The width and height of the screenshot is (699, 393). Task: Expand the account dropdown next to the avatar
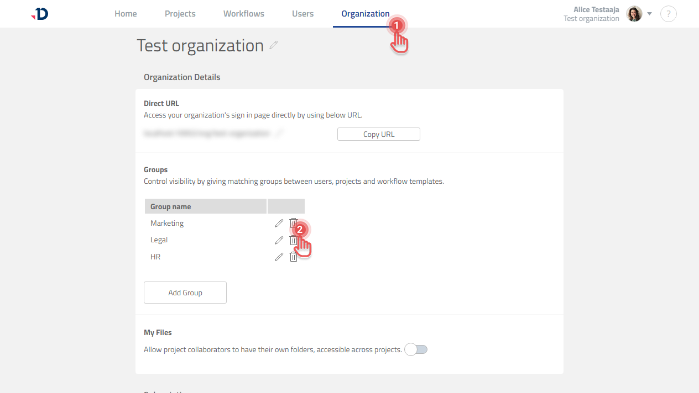click(649, 14)
